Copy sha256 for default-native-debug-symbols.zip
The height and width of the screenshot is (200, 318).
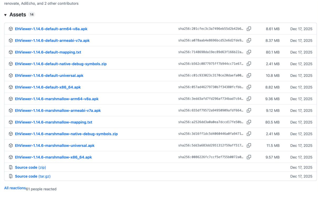pyautogui.click(x=249, y=64)
